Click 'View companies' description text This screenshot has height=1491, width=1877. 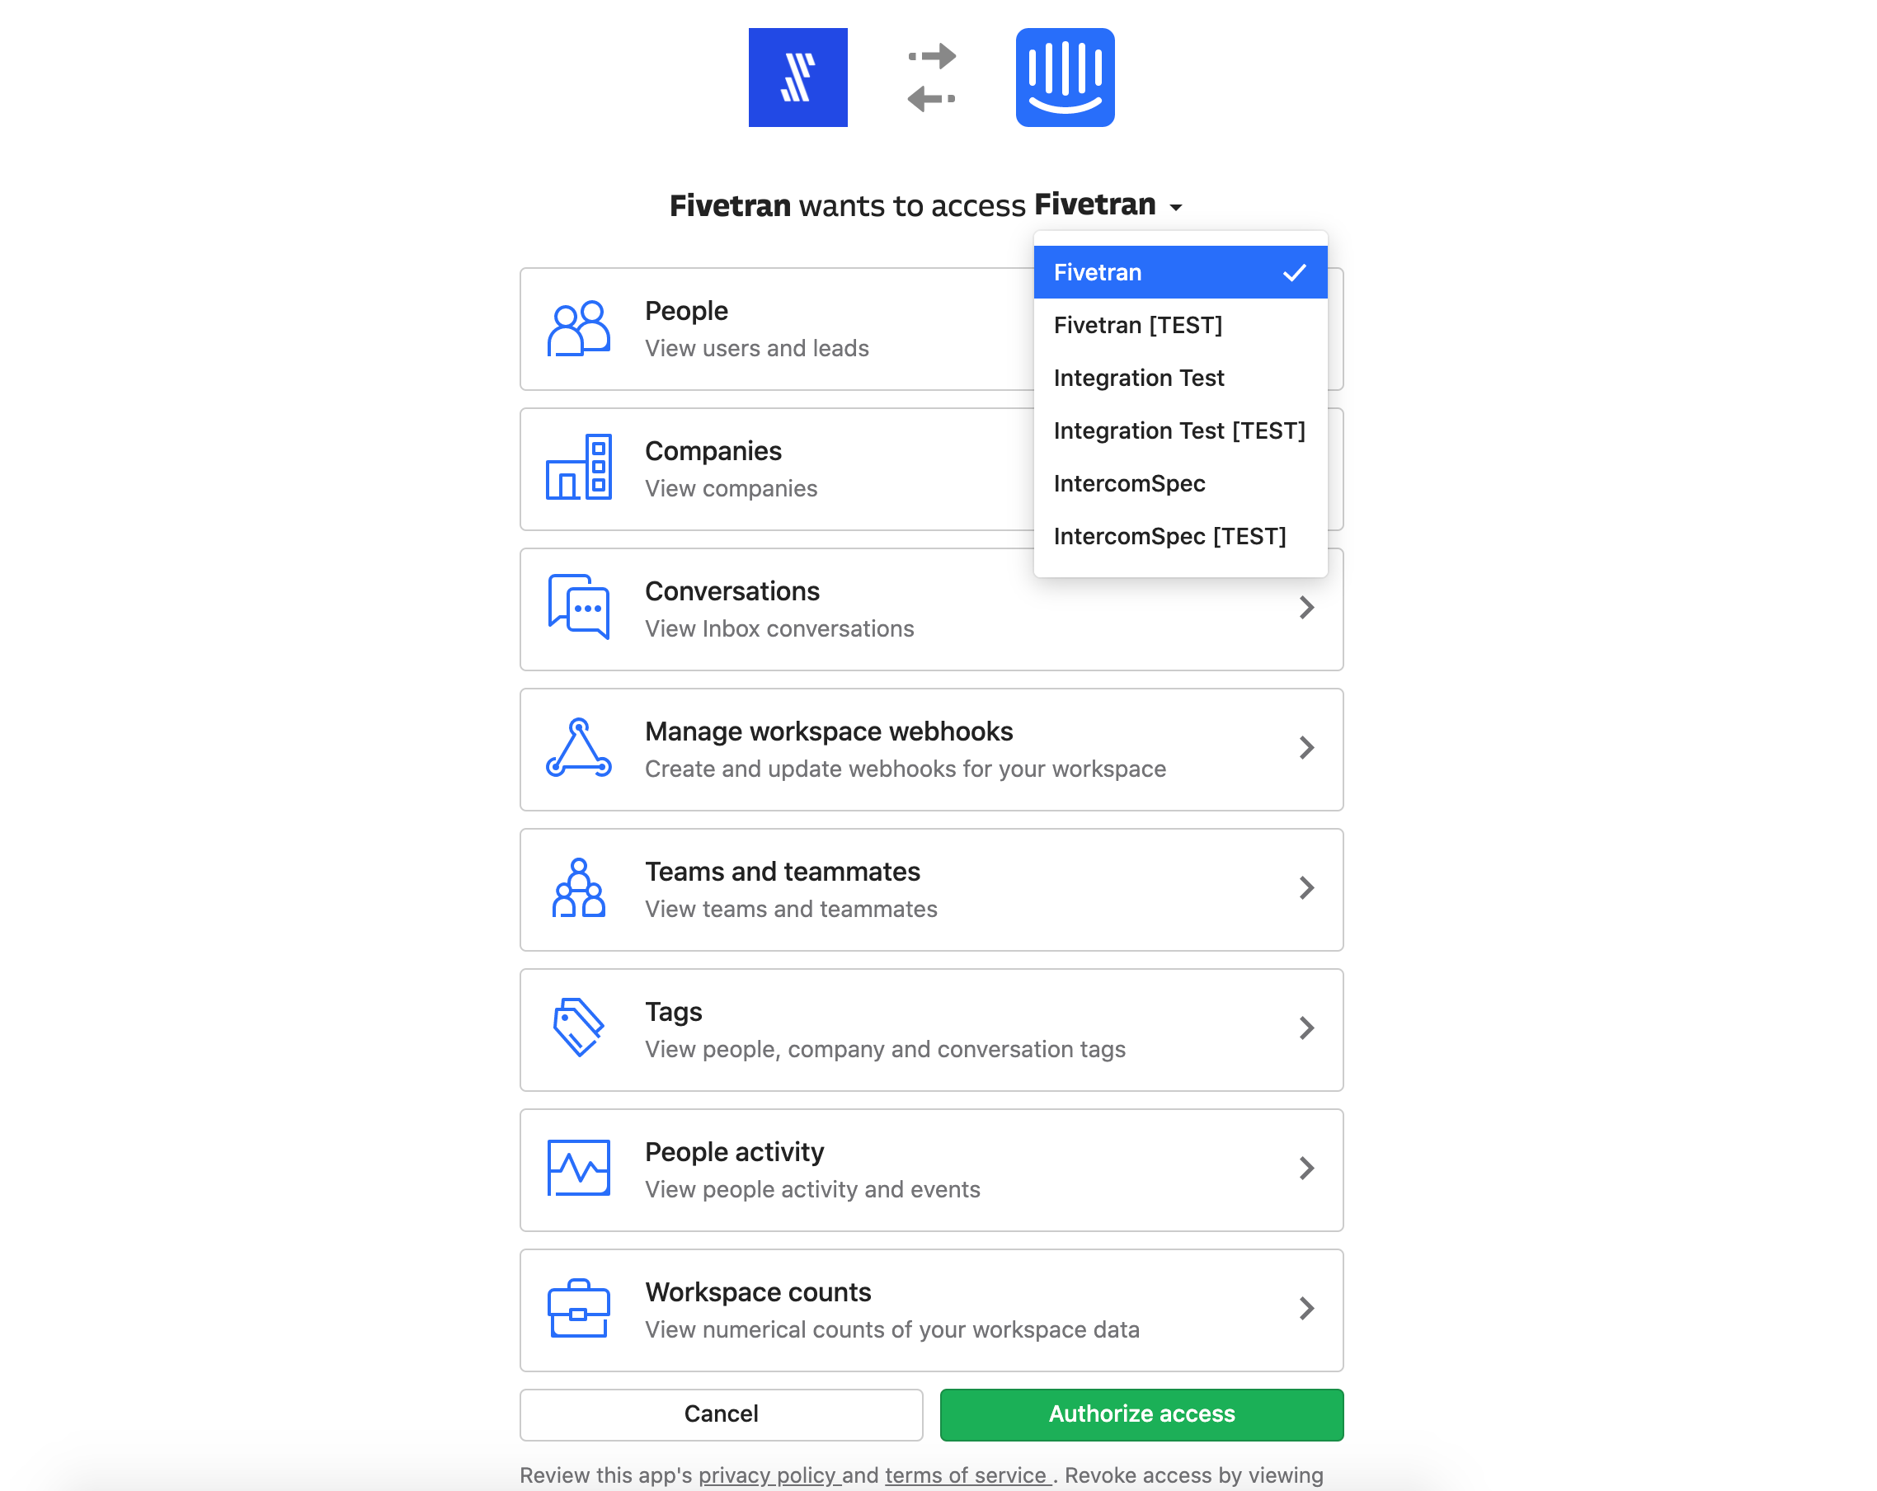point(731,488)
